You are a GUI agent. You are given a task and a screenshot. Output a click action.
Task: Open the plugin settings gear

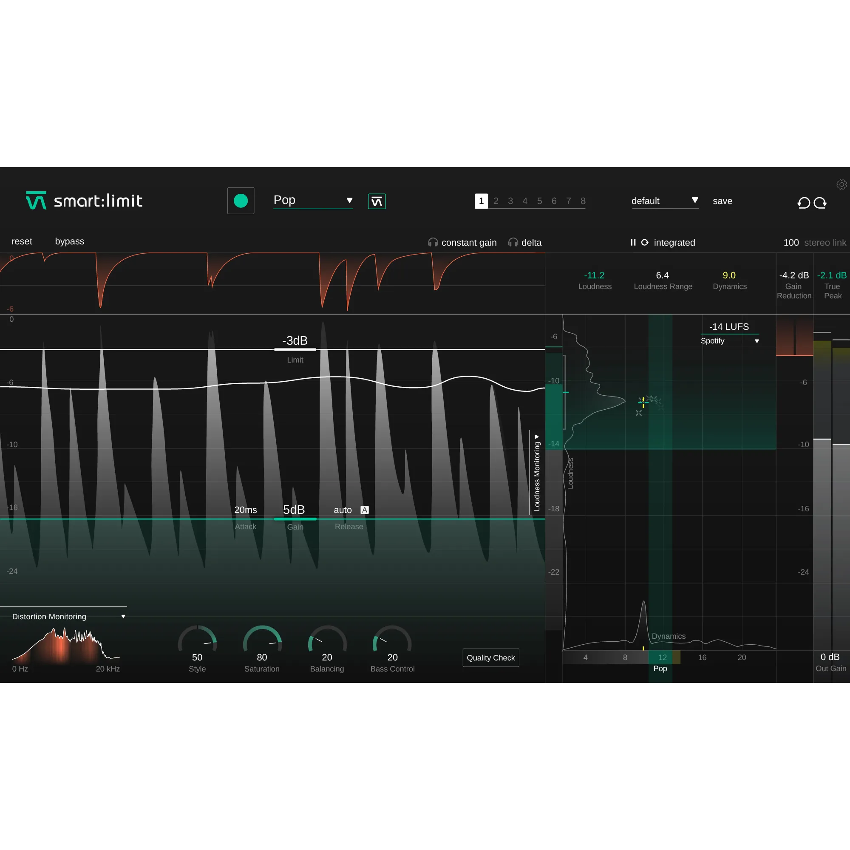click(x=841, y=184)
